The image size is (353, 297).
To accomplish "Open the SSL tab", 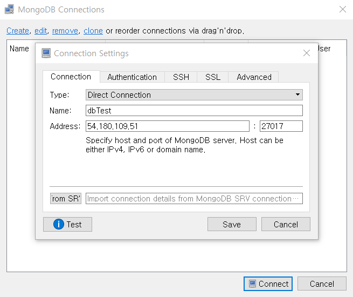I will click(213, 77).
